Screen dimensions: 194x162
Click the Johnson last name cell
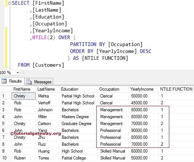coord(47,110)
